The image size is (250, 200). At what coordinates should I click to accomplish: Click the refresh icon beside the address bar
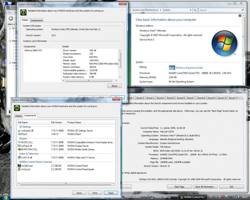click(x=195, y=10)
